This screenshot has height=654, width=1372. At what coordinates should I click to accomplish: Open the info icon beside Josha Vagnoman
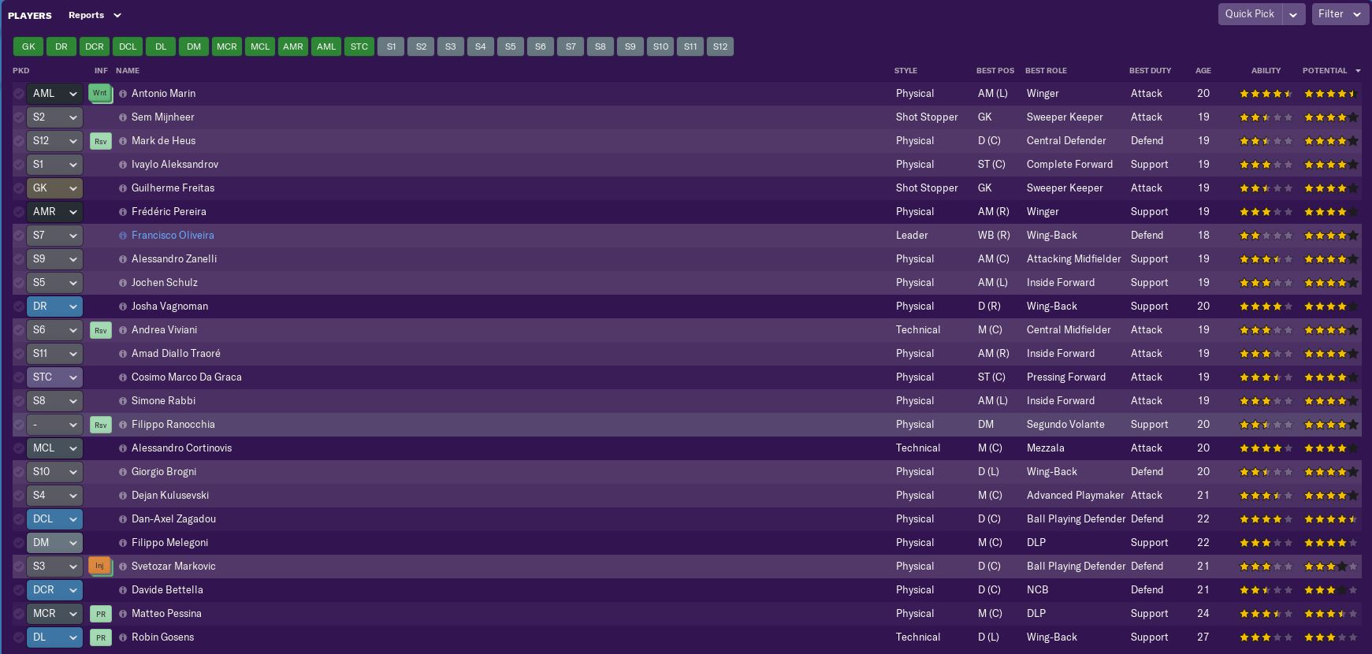[x=123, y=307]
